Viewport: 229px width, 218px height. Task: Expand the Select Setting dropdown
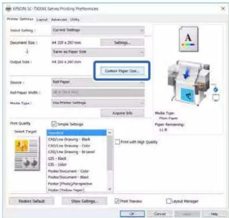pos(98,30)
